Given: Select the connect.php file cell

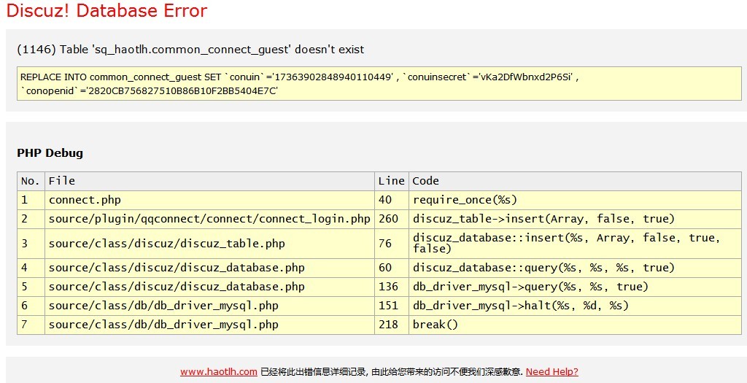Looking at the screenshot, I should [85, 200].
